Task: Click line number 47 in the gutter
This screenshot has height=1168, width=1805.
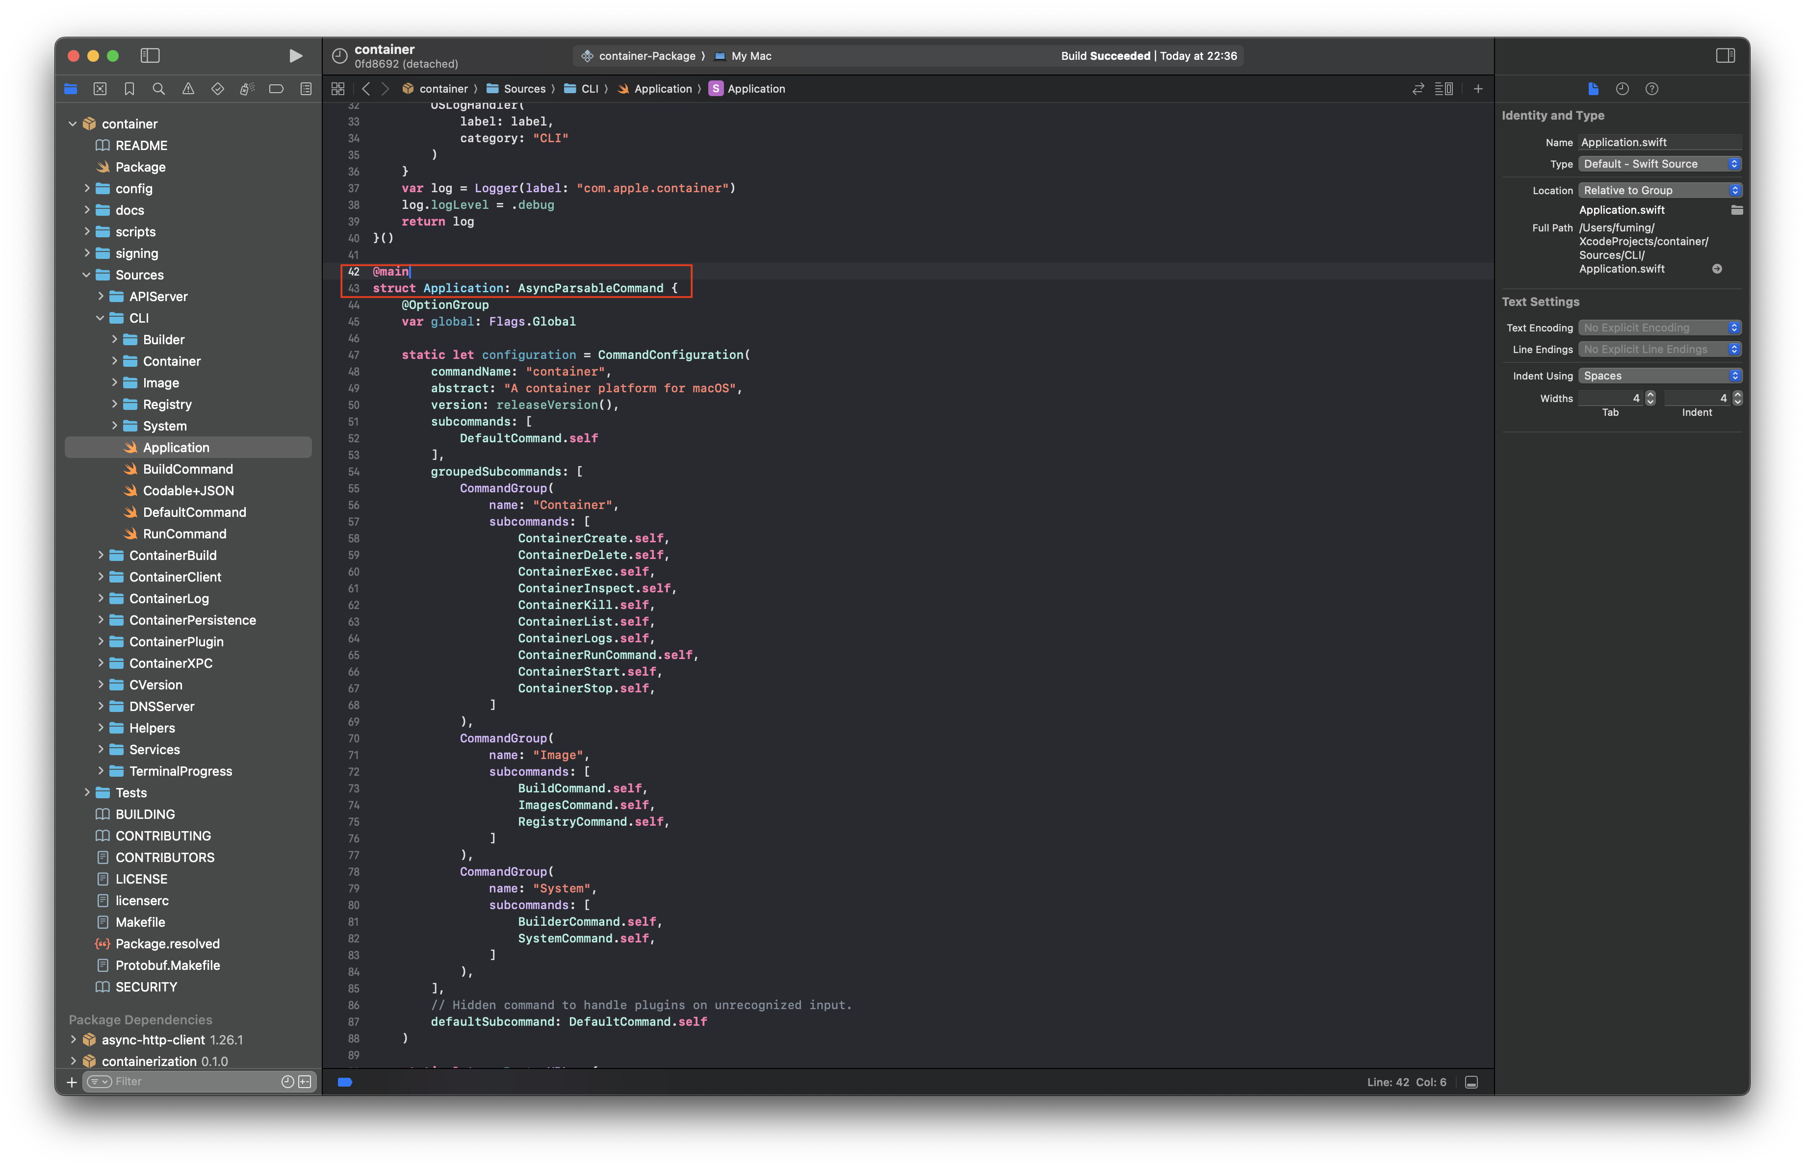Action: point(354,355)
